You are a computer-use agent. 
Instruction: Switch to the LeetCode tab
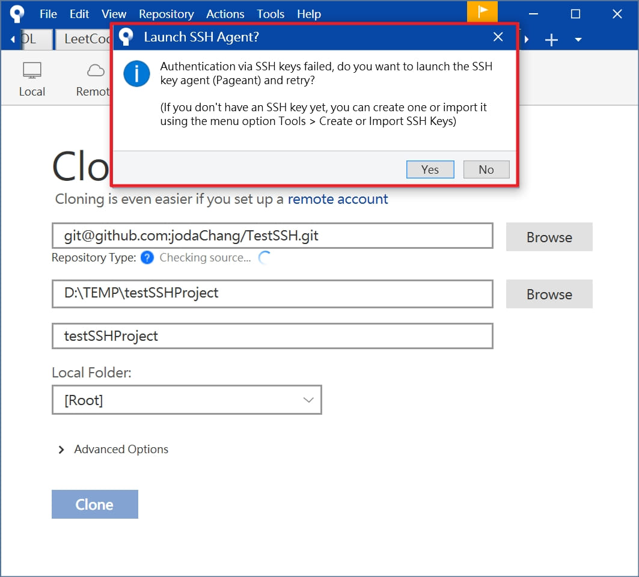tap(84, 39)
